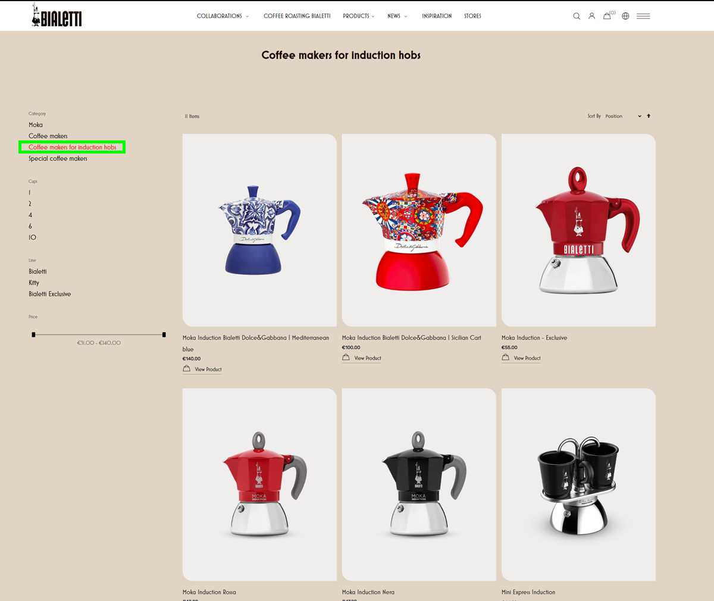Click bag icon under Mediterranean blue product
714x601 pixels.
[186, 369]
